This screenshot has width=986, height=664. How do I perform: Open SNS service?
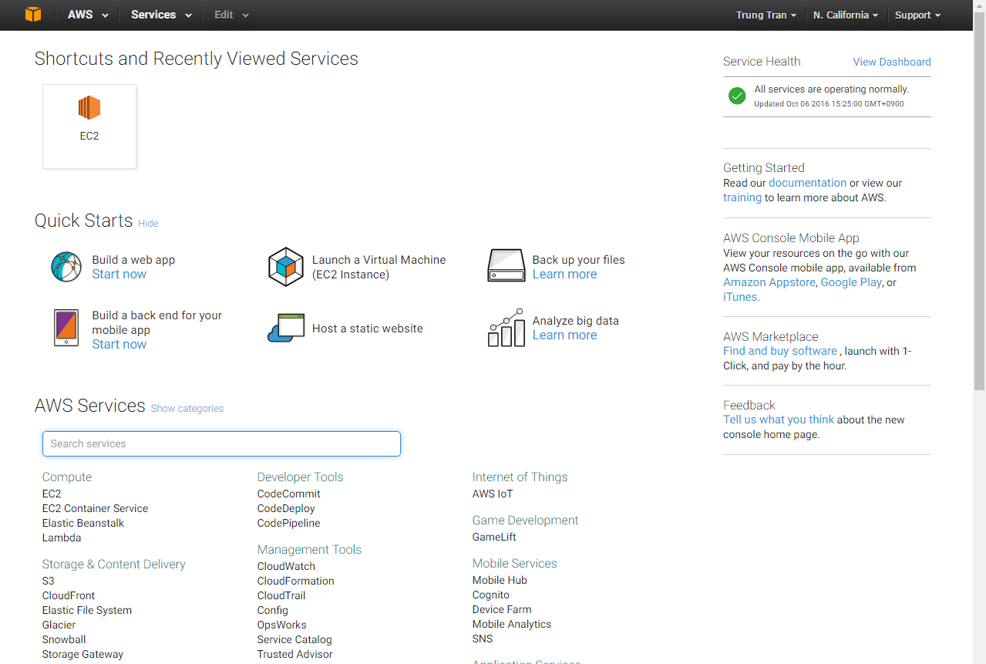coord(483,639)
